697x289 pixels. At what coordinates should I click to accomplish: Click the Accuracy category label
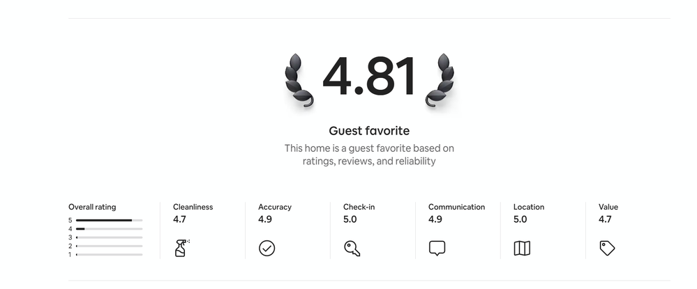tap(275, 207)
